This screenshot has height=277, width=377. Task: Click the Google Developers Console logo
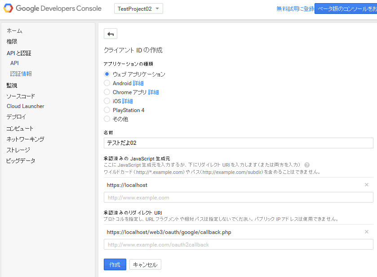pyautogui.click(x=53, y=9)
